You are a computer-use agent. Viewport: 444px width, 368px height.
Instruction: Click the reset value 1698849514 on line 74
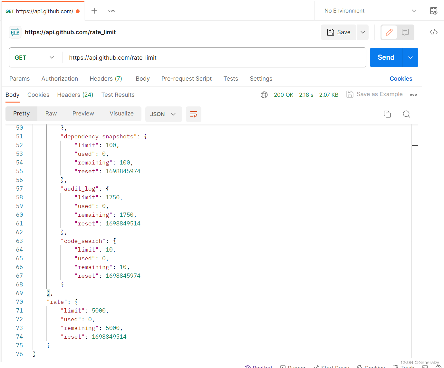(x=109, y=337)
